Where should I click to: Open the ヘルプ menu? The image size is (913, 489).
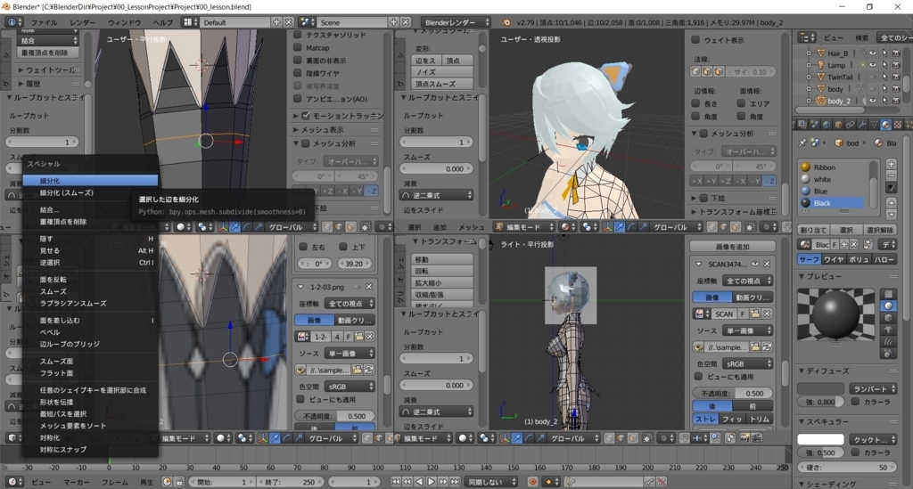pos(163,22)
